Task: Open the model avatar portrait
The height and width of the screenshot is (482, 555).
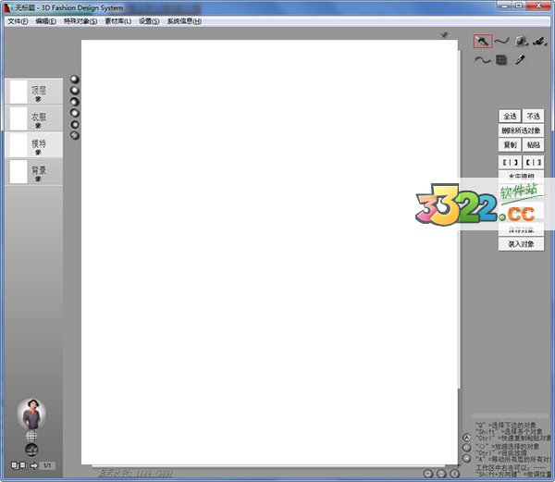Action: [x=31, y=414]
